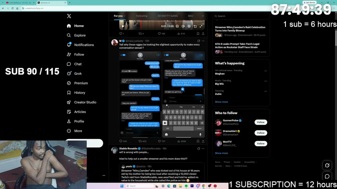Viewport: 337px width, 189px height.
Task: Toggle closed captions on the video
Action: tap(177, 26)
